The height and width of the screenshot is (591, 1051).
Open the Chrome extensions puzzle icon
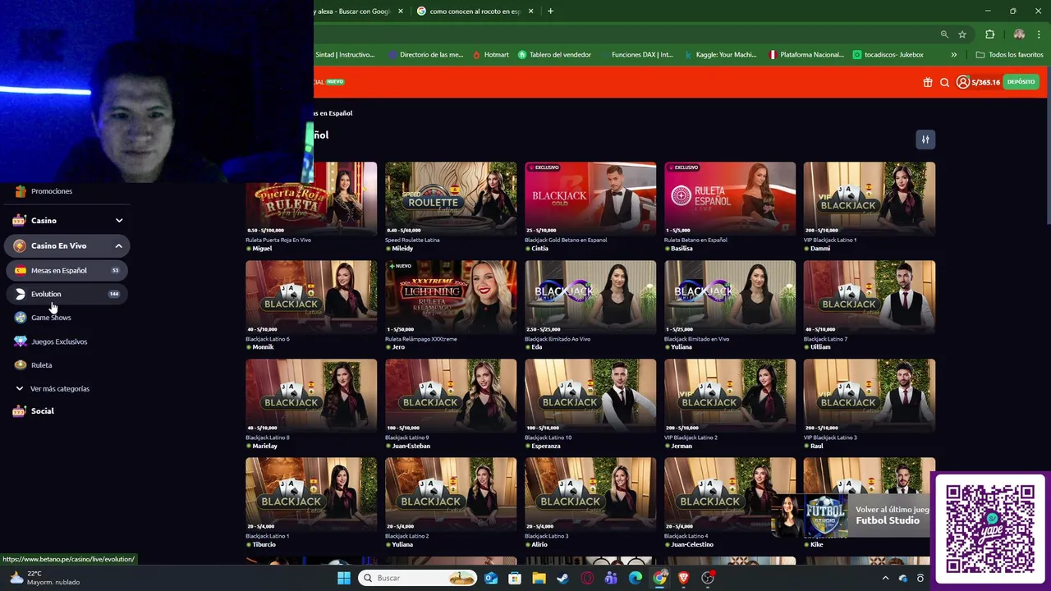pos(989,34)
